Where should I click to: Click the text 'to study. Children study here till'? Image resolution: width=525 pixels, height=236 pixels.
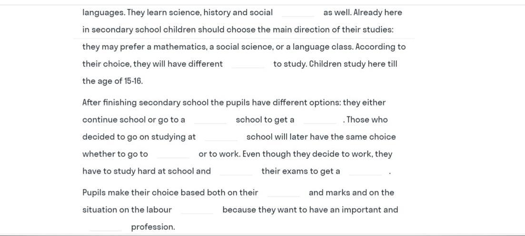coord(335,64)
